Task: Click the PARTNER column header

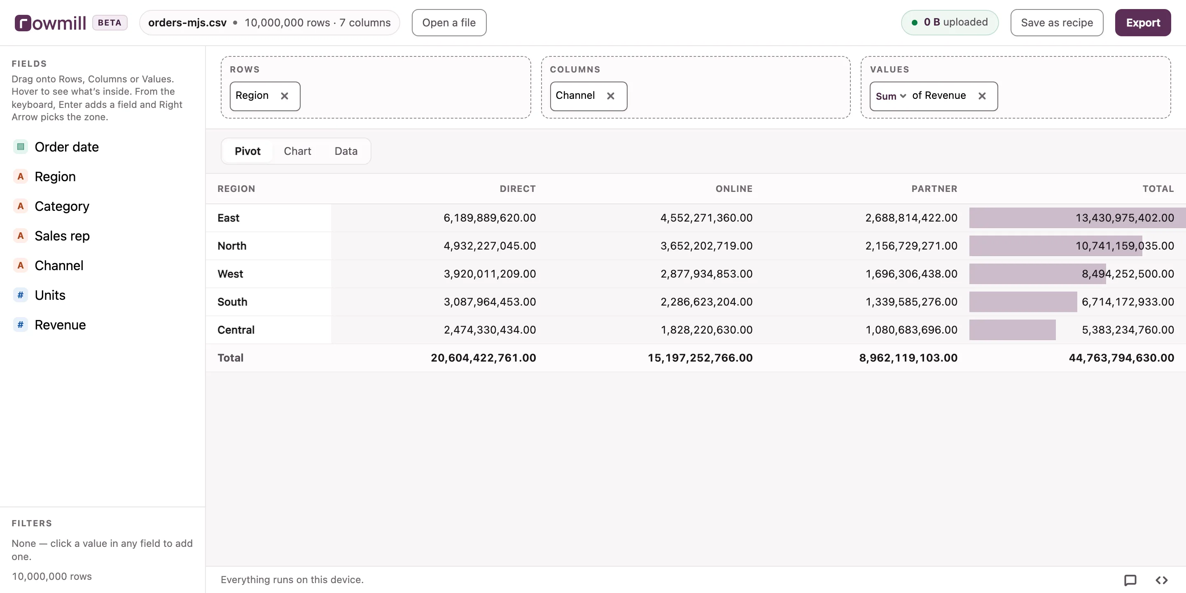Action: [934, 189]
